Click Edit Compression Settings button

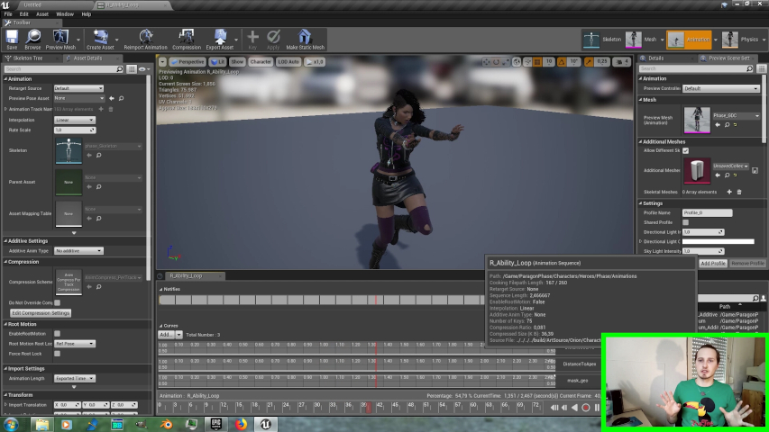pyautogui.click(x=41, y=313)
